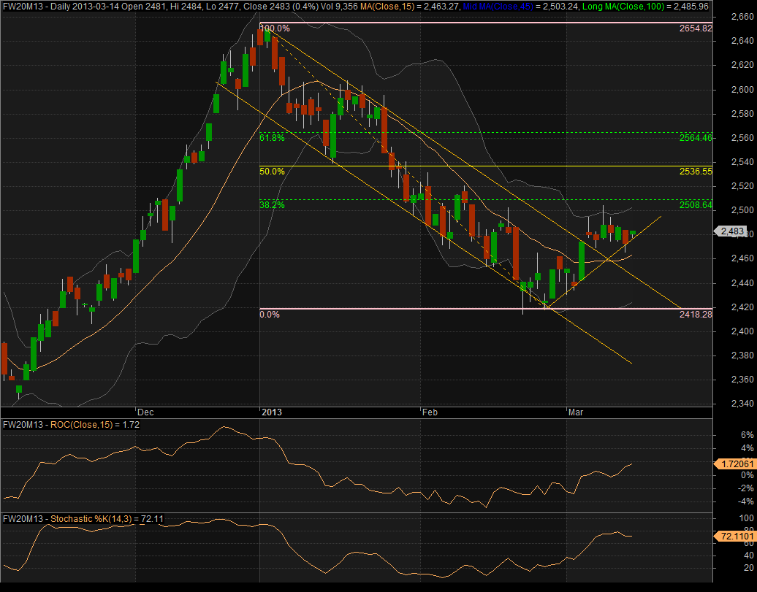Click the 50.0% retracement level label
Viewport: 757px width, 592px height.
273,171
